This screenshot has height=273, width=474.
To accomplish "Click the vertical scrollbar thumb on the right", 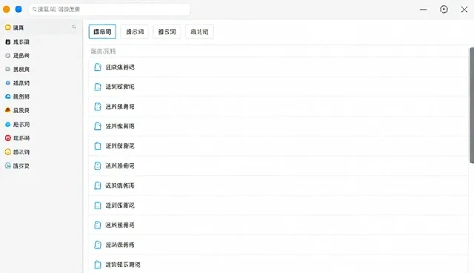I will (472, 105).
